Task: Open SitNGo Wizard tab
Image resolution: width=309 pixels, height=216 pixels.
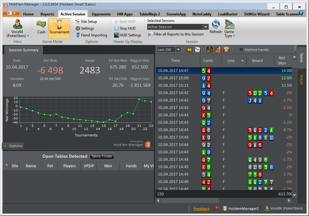Action: click(x=256, y=14)
